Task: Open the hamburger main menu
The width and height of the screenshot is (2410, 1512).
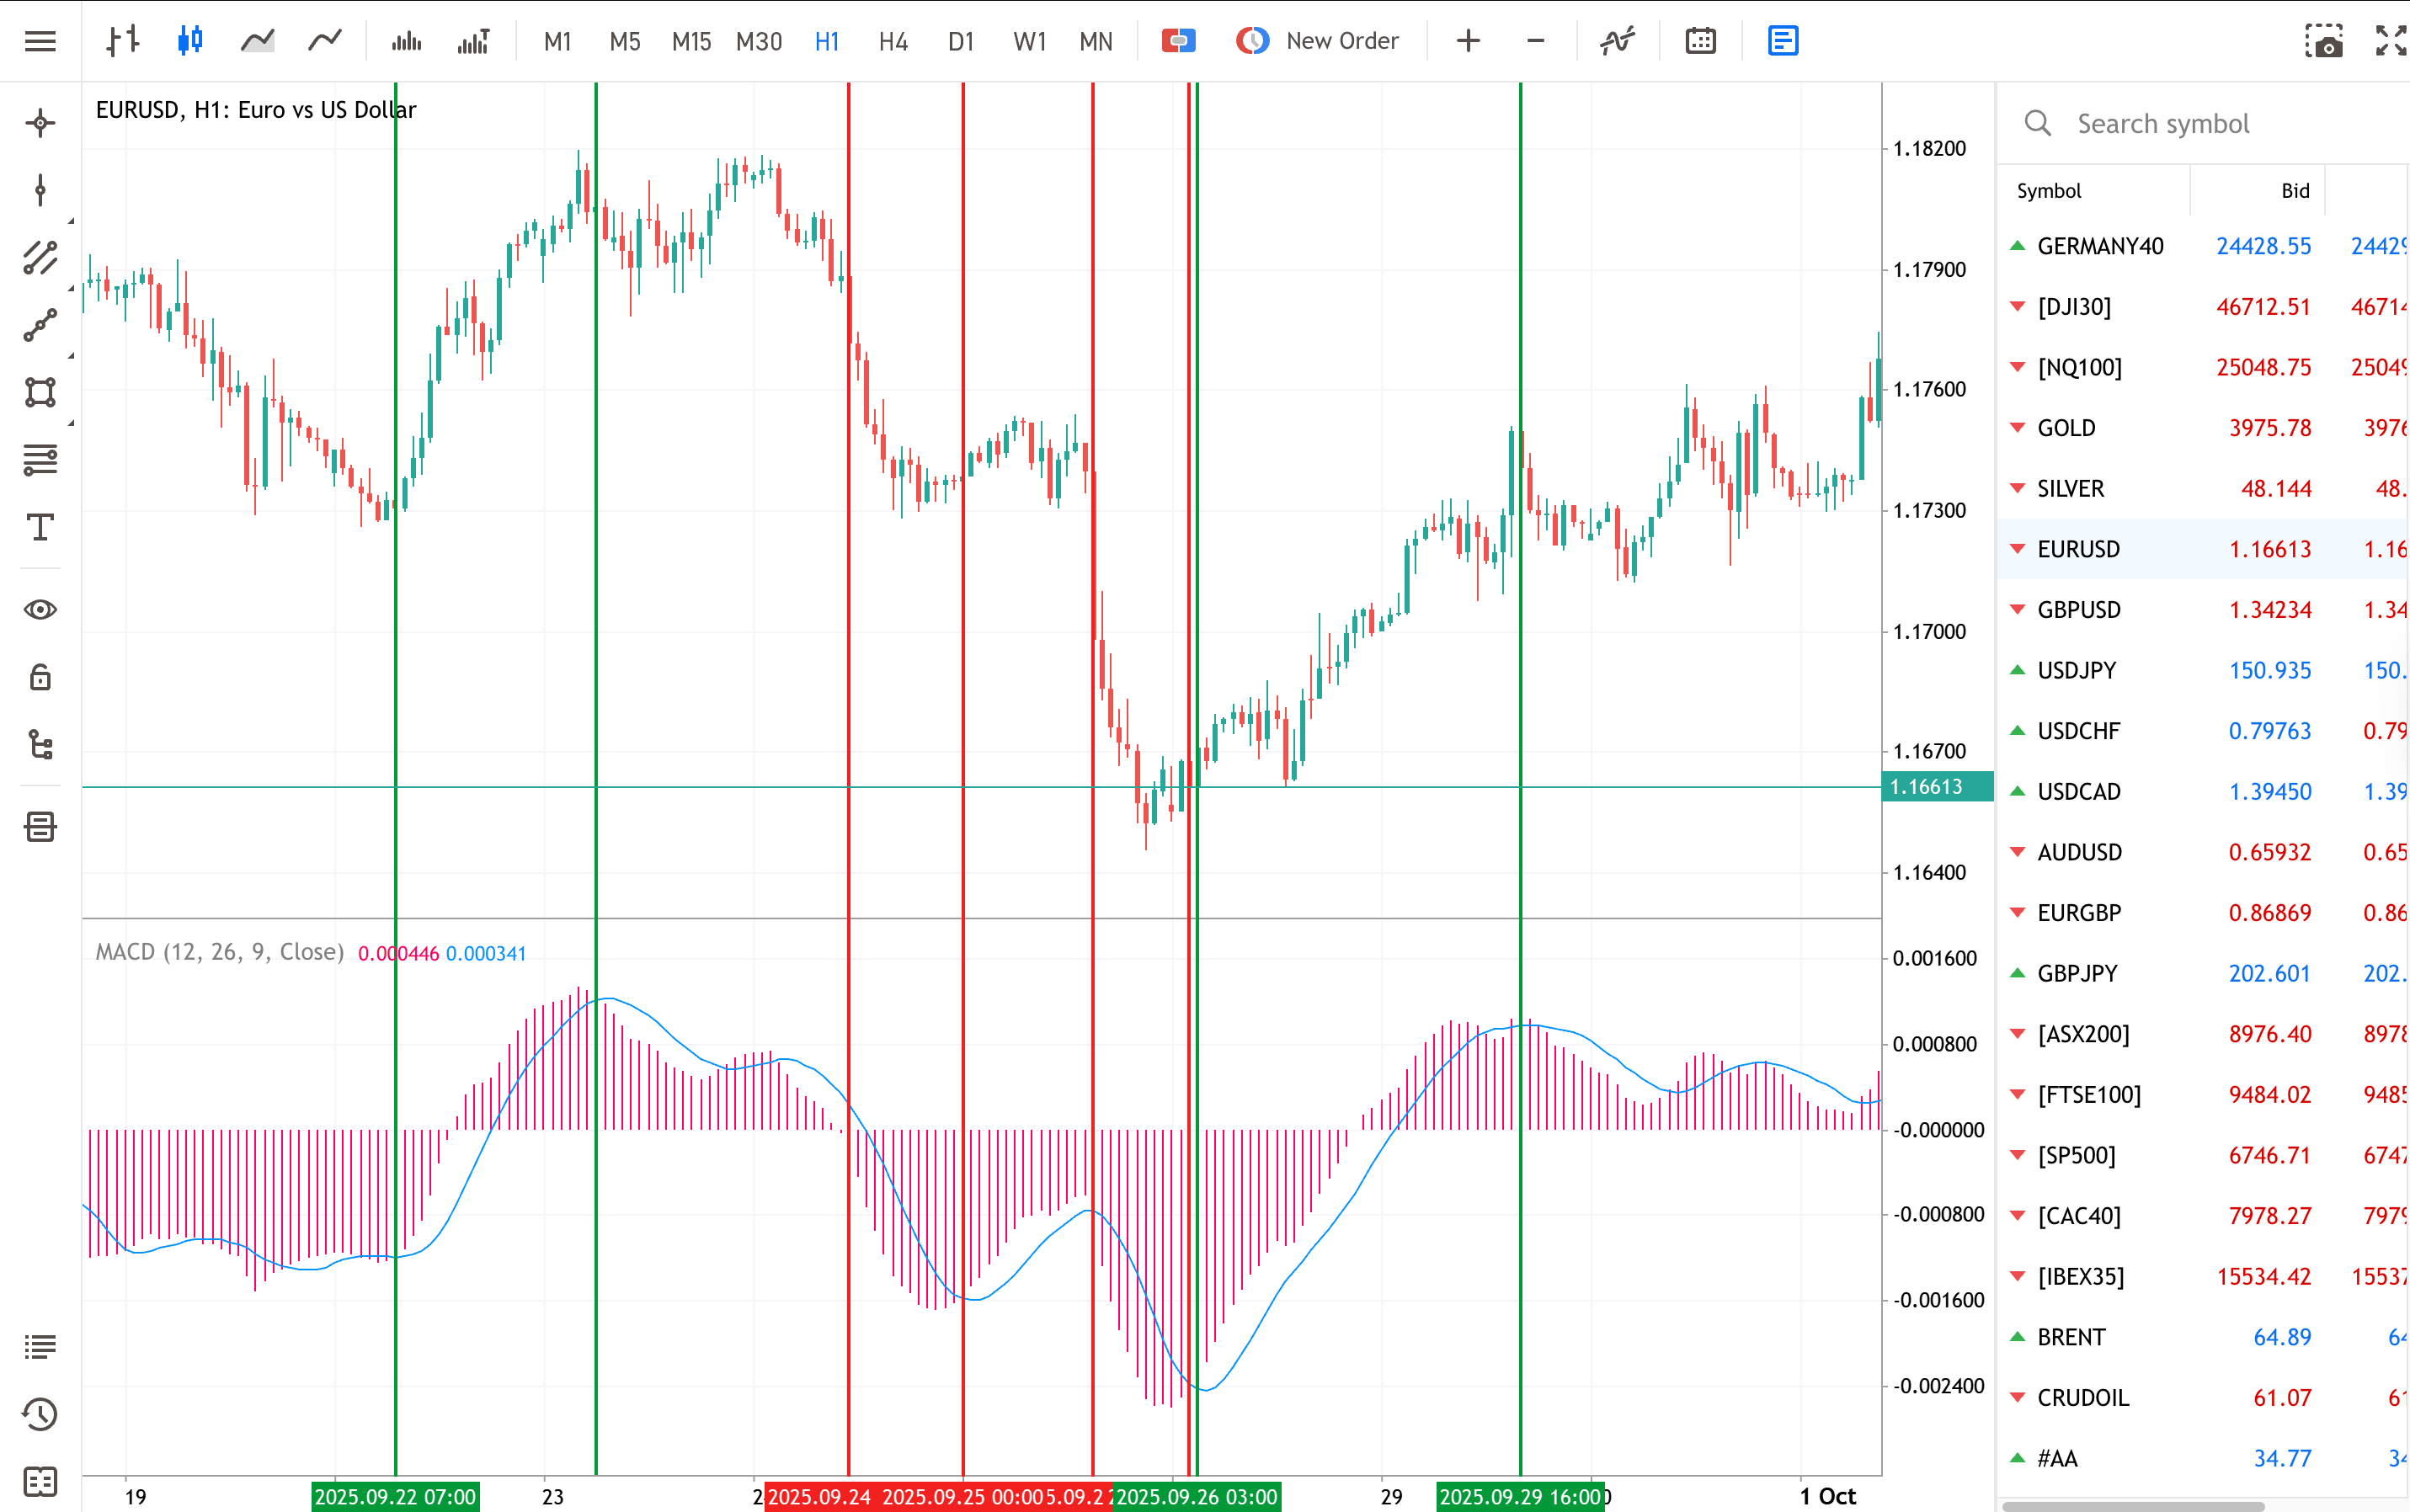Action: pyautogui.click(x=40, y=41)
